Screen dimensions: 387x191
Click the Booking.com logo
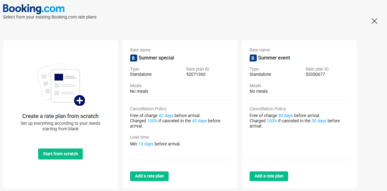tap(34, 8)
